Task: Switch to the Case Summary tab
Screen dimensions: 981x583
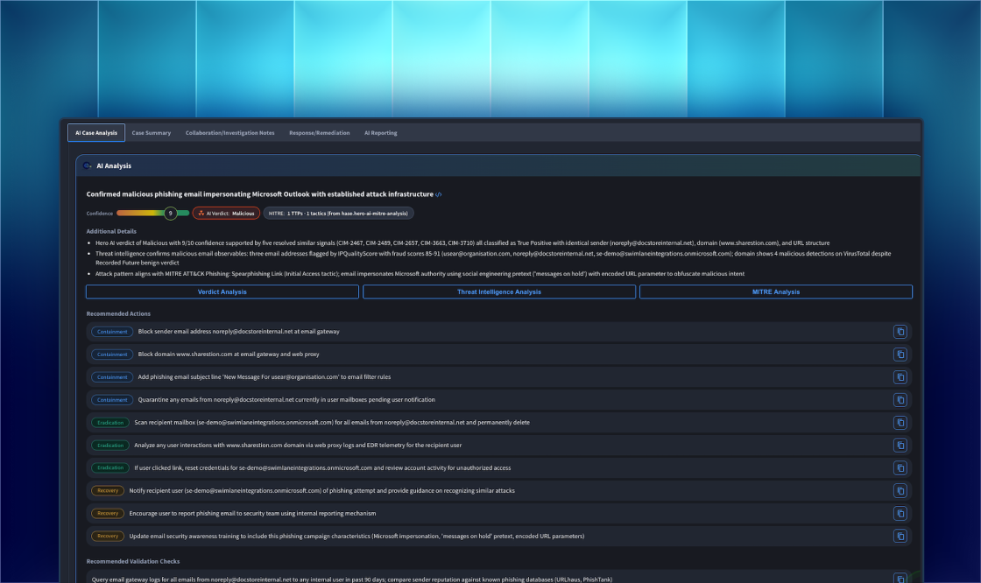Action: (151, 132)
